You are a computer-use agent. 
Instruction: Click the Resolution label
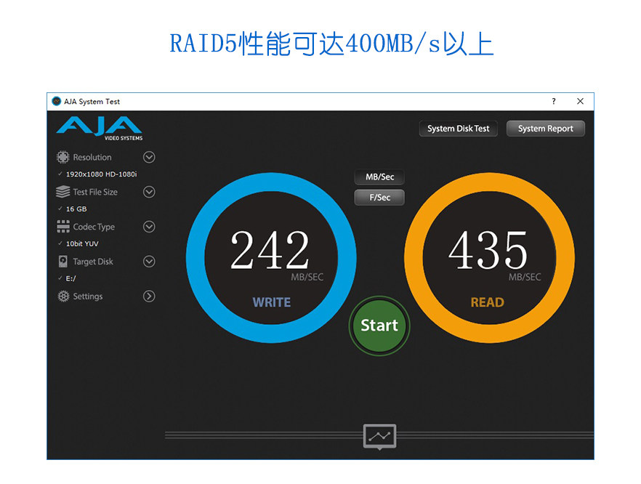pyautogui.click(x=92, y=157)
